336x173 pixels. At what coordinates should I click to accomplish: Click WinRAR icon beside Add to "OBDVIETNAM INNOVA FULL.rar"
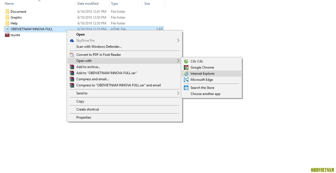[x=72, y=73]
